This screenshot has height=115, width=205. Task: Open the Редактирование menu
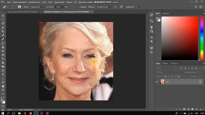20,2
